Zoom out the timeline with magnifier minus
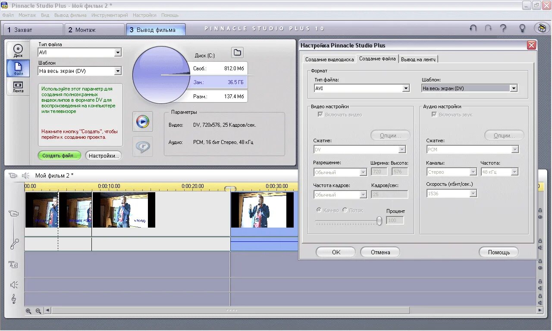Image resolution: width=552 pixels, height=331 pixels. pos(38,311)
